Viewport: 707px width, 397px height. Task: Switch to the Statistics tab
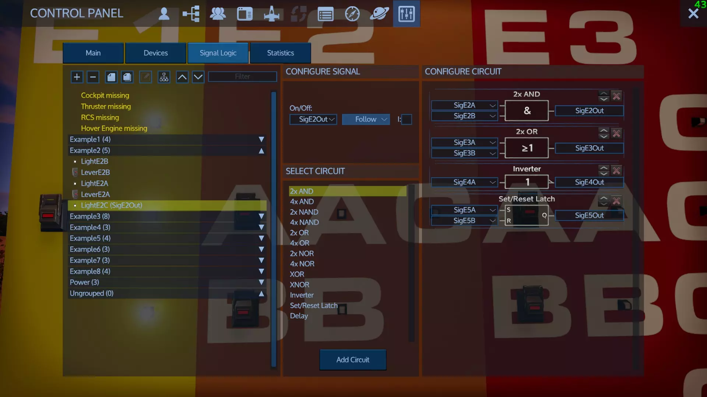tap(280, 53)
